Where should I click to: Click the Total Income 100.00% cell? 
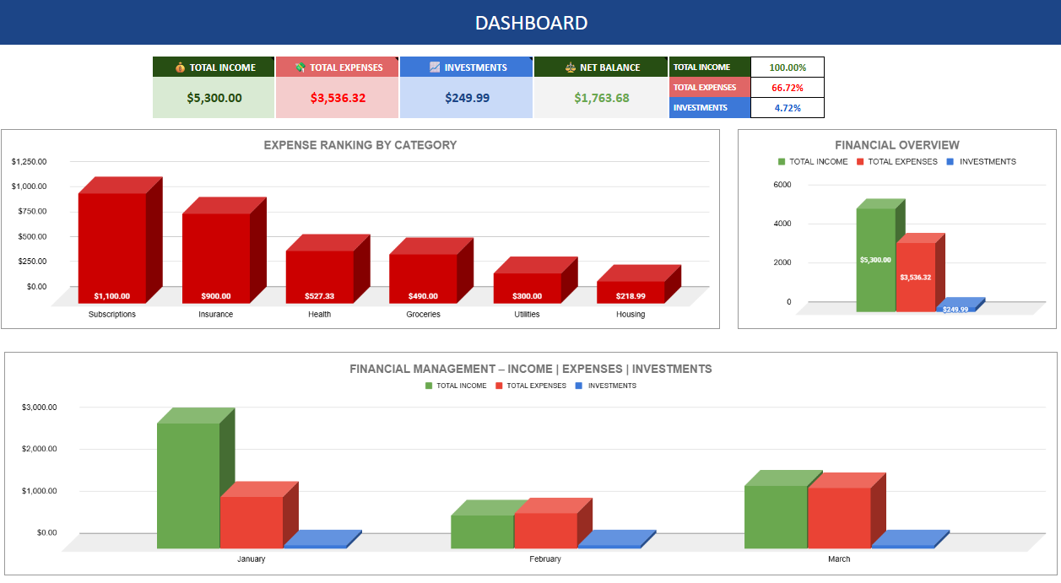[787, 67]
